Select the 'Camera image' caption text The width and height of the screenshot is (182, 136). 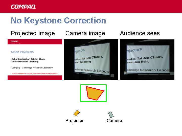point(85,33)
